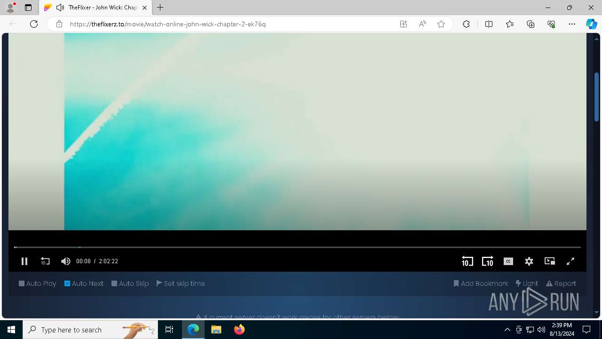Screen dimensions: 602x339
Task: Open browser profile icon
Action: [10, 8]
